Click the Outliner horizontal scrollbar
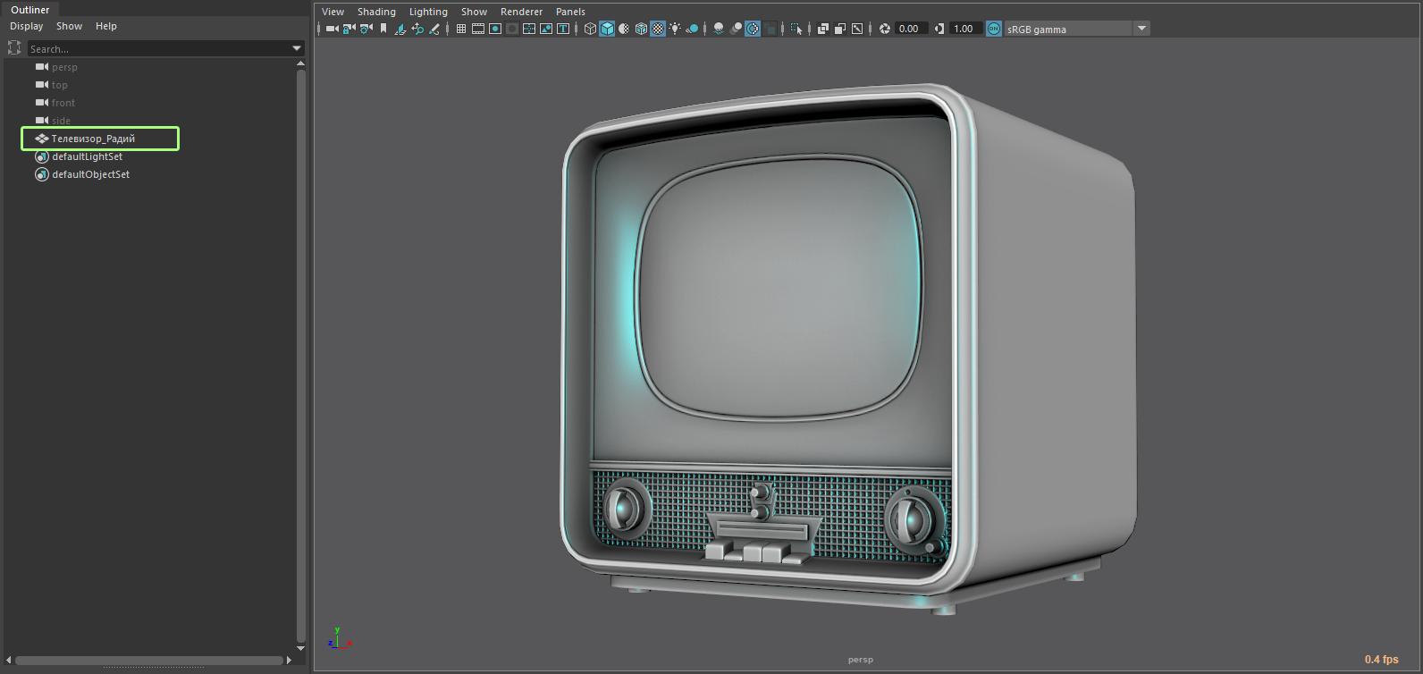Image resolution: width=1423 pixels, height=674 pixels. click(x=148, y=661)
